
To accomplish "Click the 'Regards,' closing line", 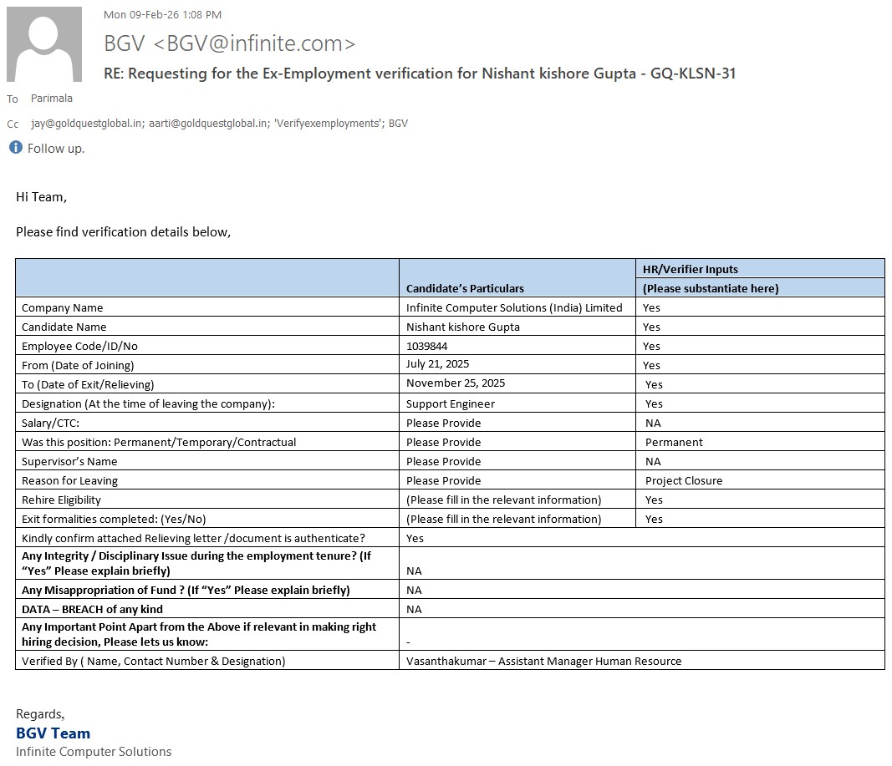I will [40, 714].
